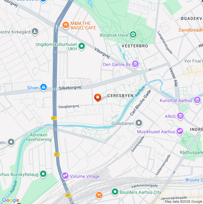Click the Silvan shopping bag icon
The image size is (203, 204).
tap(44, 87)
